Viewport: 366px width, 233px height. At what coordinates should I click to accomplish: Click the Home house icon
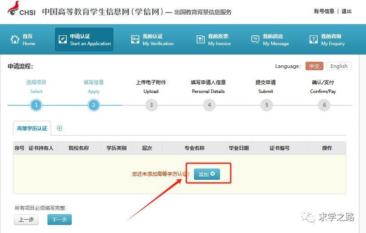[15, 40]
